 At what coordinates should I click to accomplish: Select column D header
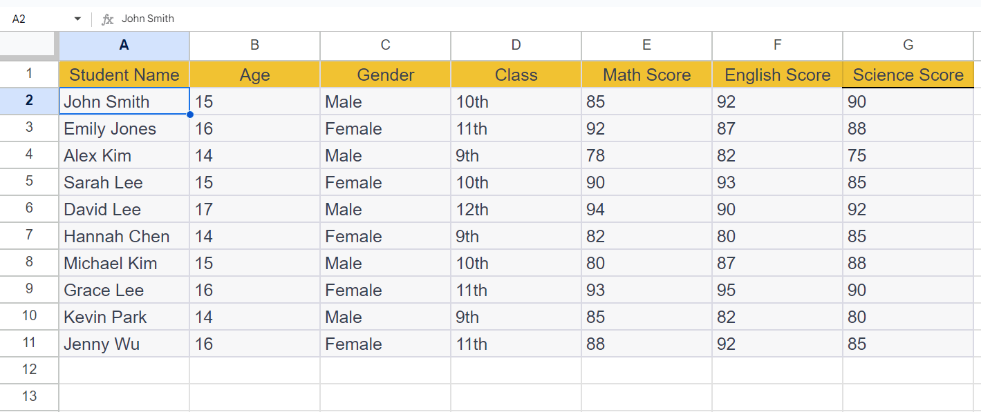pos(516,46)
